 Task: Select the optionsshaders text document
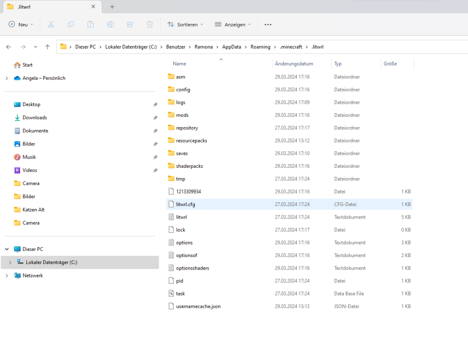point(289,268)
